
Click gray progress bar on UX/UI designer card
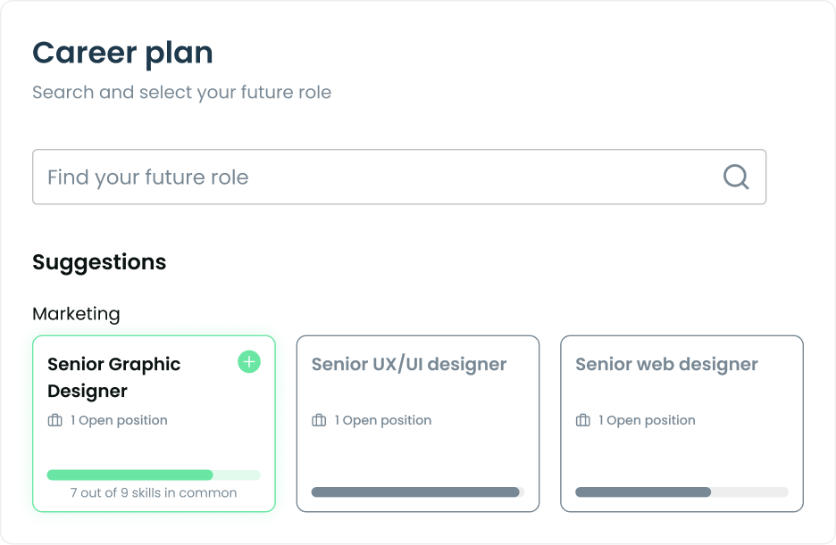point(418,491)
